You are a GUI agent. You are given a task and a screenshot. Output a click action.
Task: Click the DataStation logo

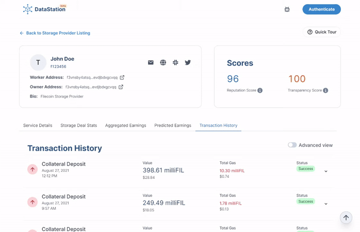tap(44, 9)
